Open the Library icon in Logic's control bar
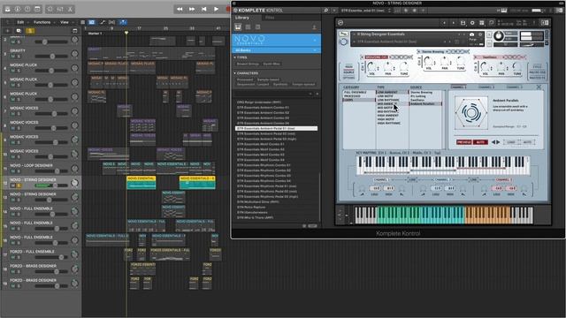This screenshot has height=318, width=566. pos(8,9)
